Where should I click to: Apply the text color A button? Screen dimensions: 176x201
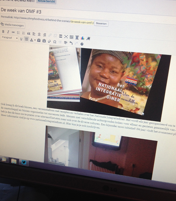coord(31,40)
